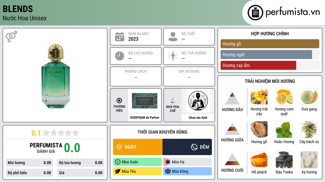
Task: Open the Hương gỗ wood note image
Action: pyautogui.click(x=259, y=130)
